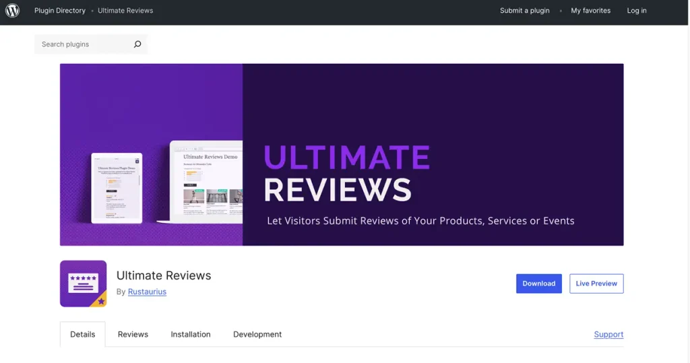Click the Ultimate Reviews plugin title
Screen dimensions: 690x363
click(164, 275)
